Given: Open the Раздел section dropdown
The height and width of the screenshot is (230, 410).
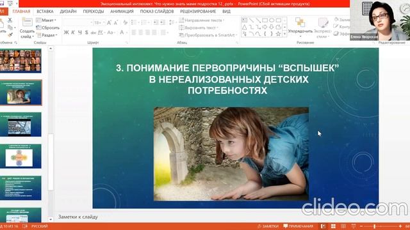Looking at the screenshot, I should (x=46, y=35).
